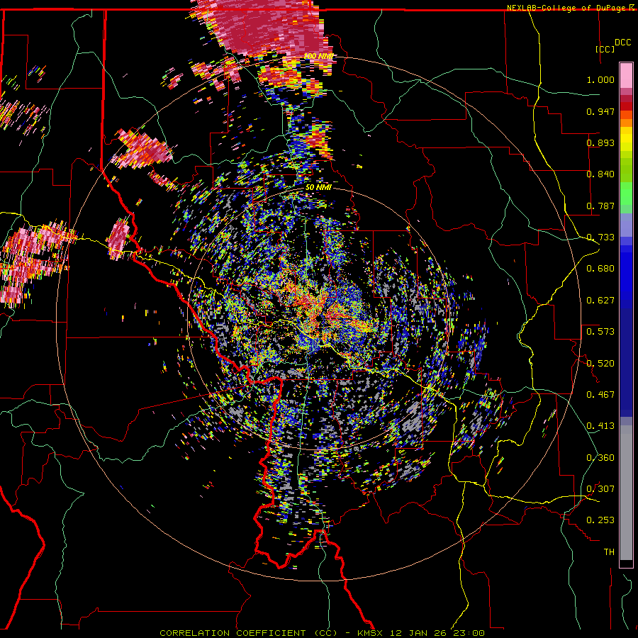638x638 pixels.
Task: Click the [CC] units label
Action: (605, 49)
